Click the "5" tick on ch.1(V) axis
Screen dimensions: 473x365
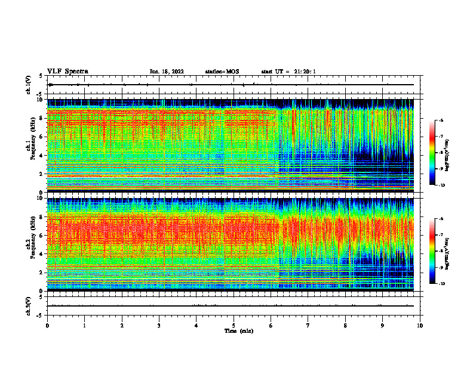click(42, 76)
